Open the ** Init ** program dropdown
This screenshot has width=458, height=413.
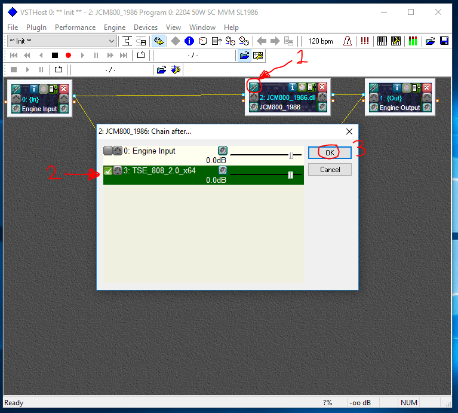tap(62, 41)
